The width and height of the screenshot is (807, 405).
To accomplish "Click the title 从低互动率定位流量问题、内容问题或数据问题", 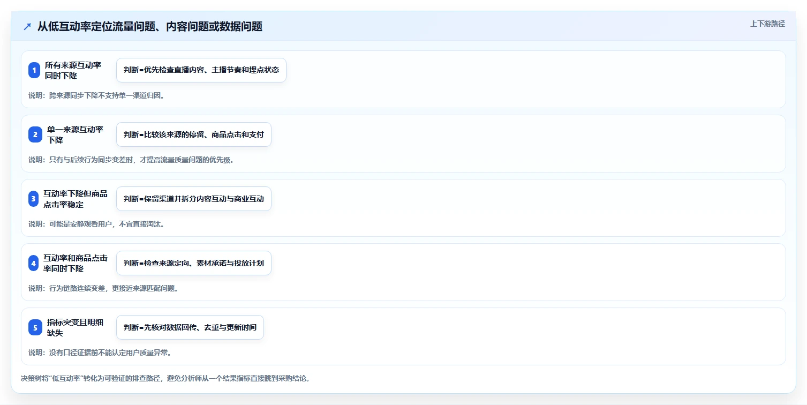I will click(x=150, y=26).
